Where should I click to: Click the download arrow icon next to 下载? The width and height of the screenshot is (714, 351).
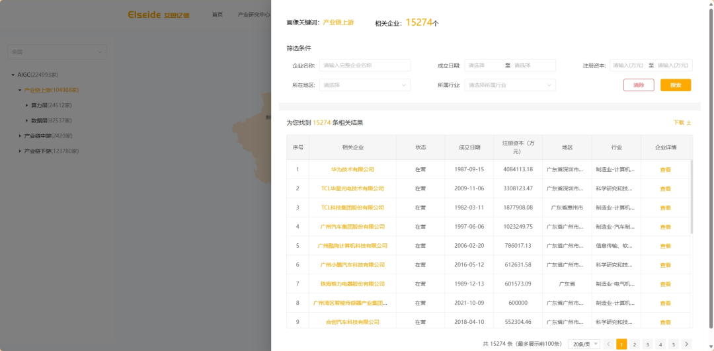[689, 122]
